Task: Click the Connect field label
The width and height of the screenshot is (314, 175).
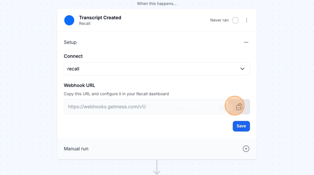Action: point(73,56)
